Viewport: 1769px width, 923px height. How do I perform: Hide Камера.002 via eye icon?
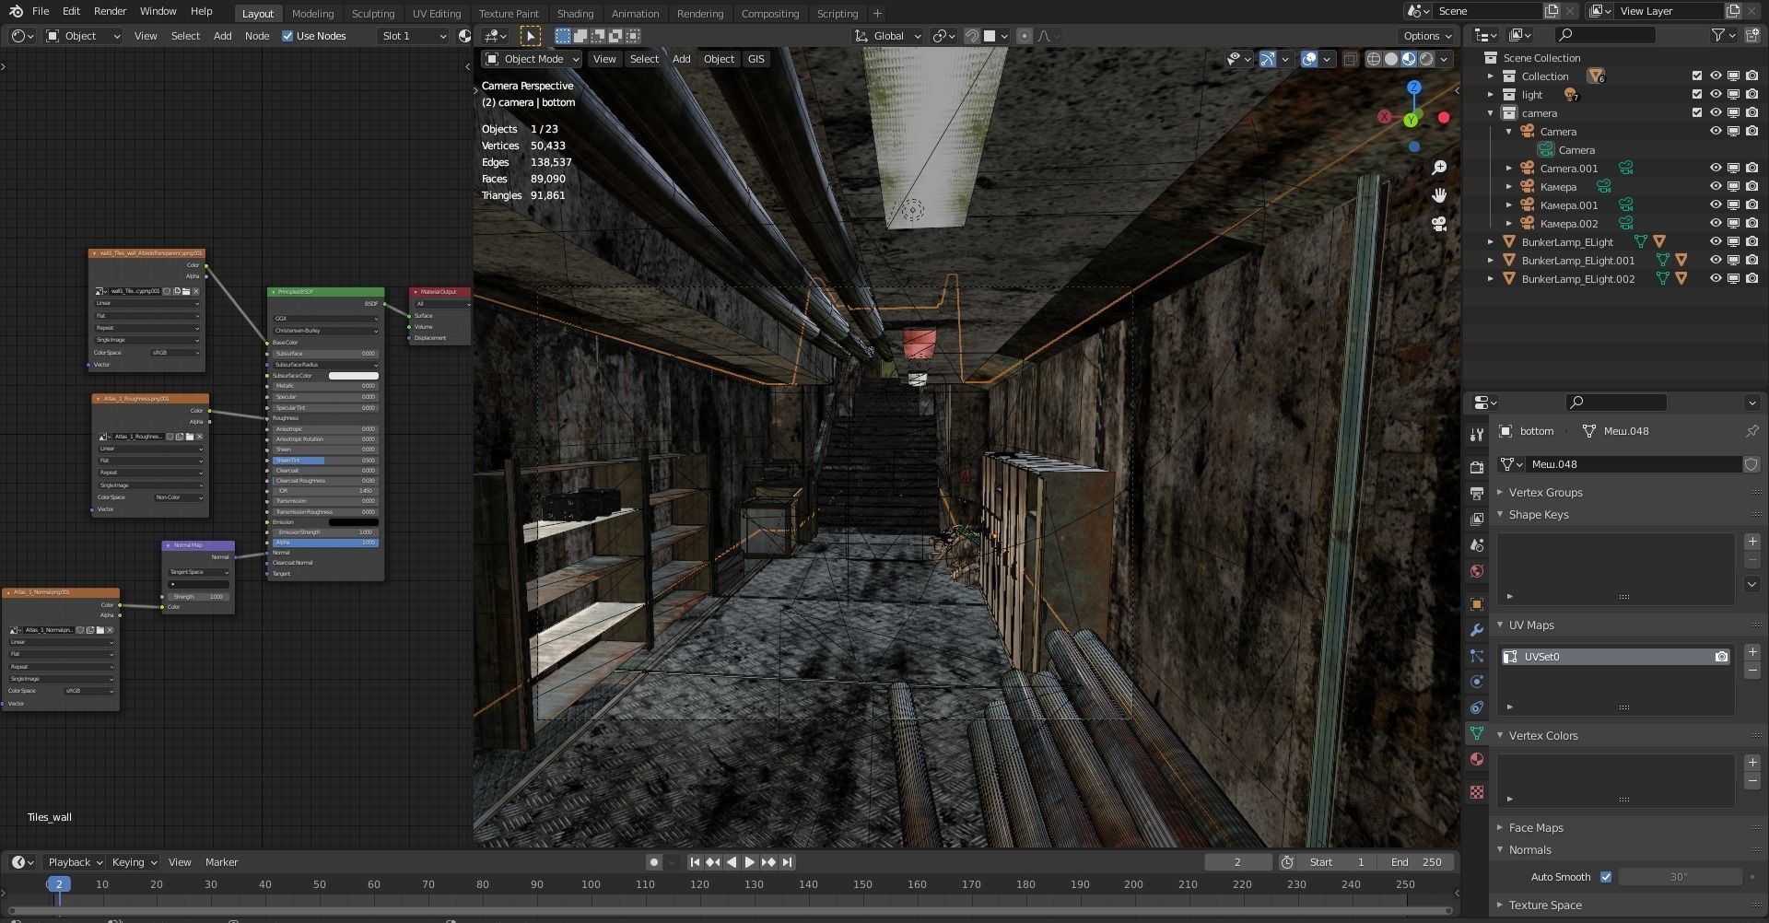pos(1716,224)
